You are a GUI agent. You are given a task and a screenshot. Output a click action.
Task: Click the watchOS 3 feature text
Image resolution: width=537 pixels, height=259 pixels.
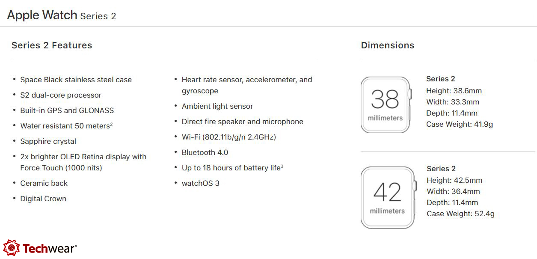point(200,183)
